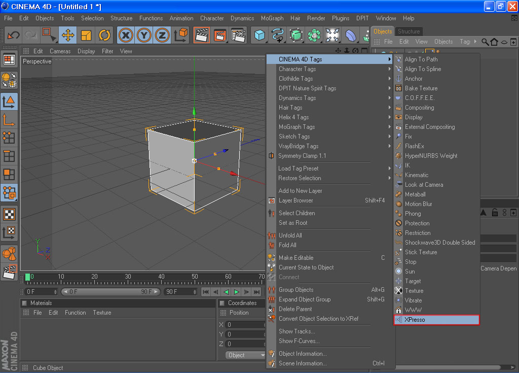
Task: Expand the DPIT Nature Spirit Tags submenu
Action: click(x=330, y=88)
